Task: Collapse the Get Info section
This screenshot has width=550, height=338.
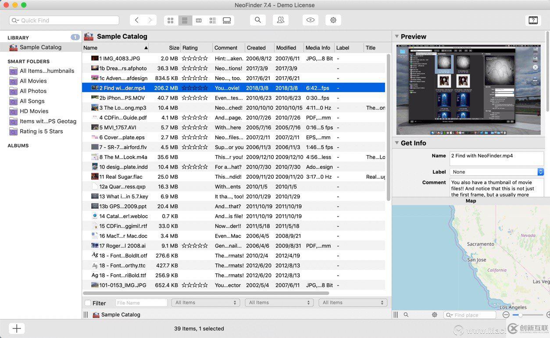Action: pyautogui.click(x=396, y=143)
